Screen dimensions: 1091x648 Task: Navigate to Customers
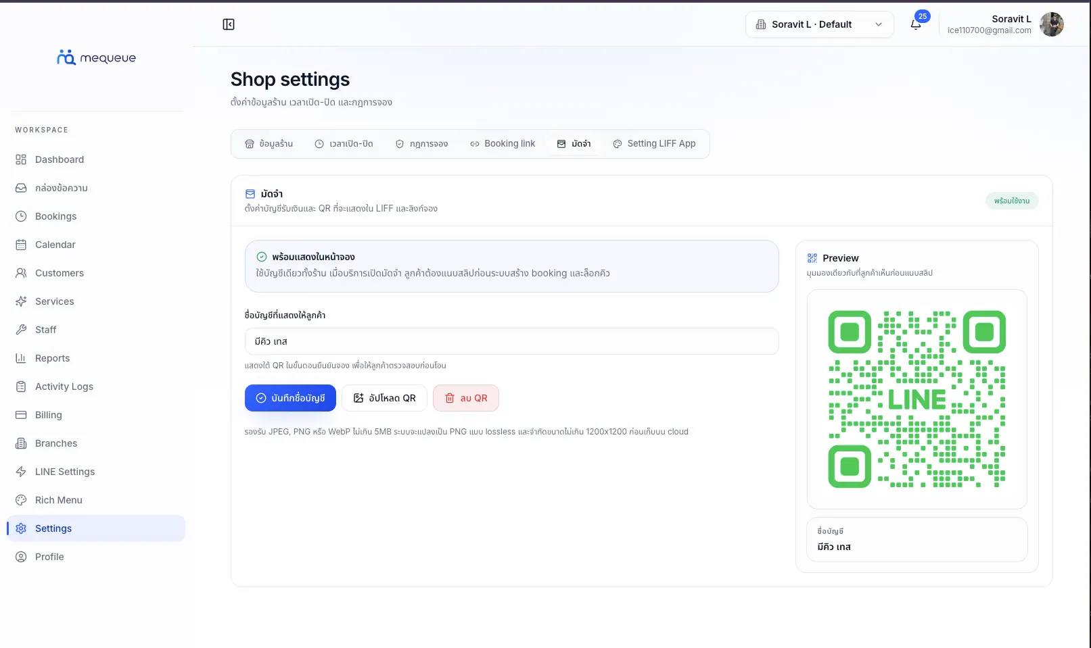point(96,273)
